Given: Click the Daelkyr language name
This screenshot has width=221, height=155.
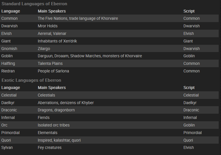Looking at the screenshot, I should coord(8,103).
